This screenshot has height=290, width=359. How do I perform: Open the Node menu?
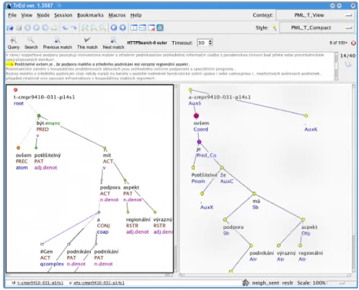pyautogui.click(x=43, y=15)
